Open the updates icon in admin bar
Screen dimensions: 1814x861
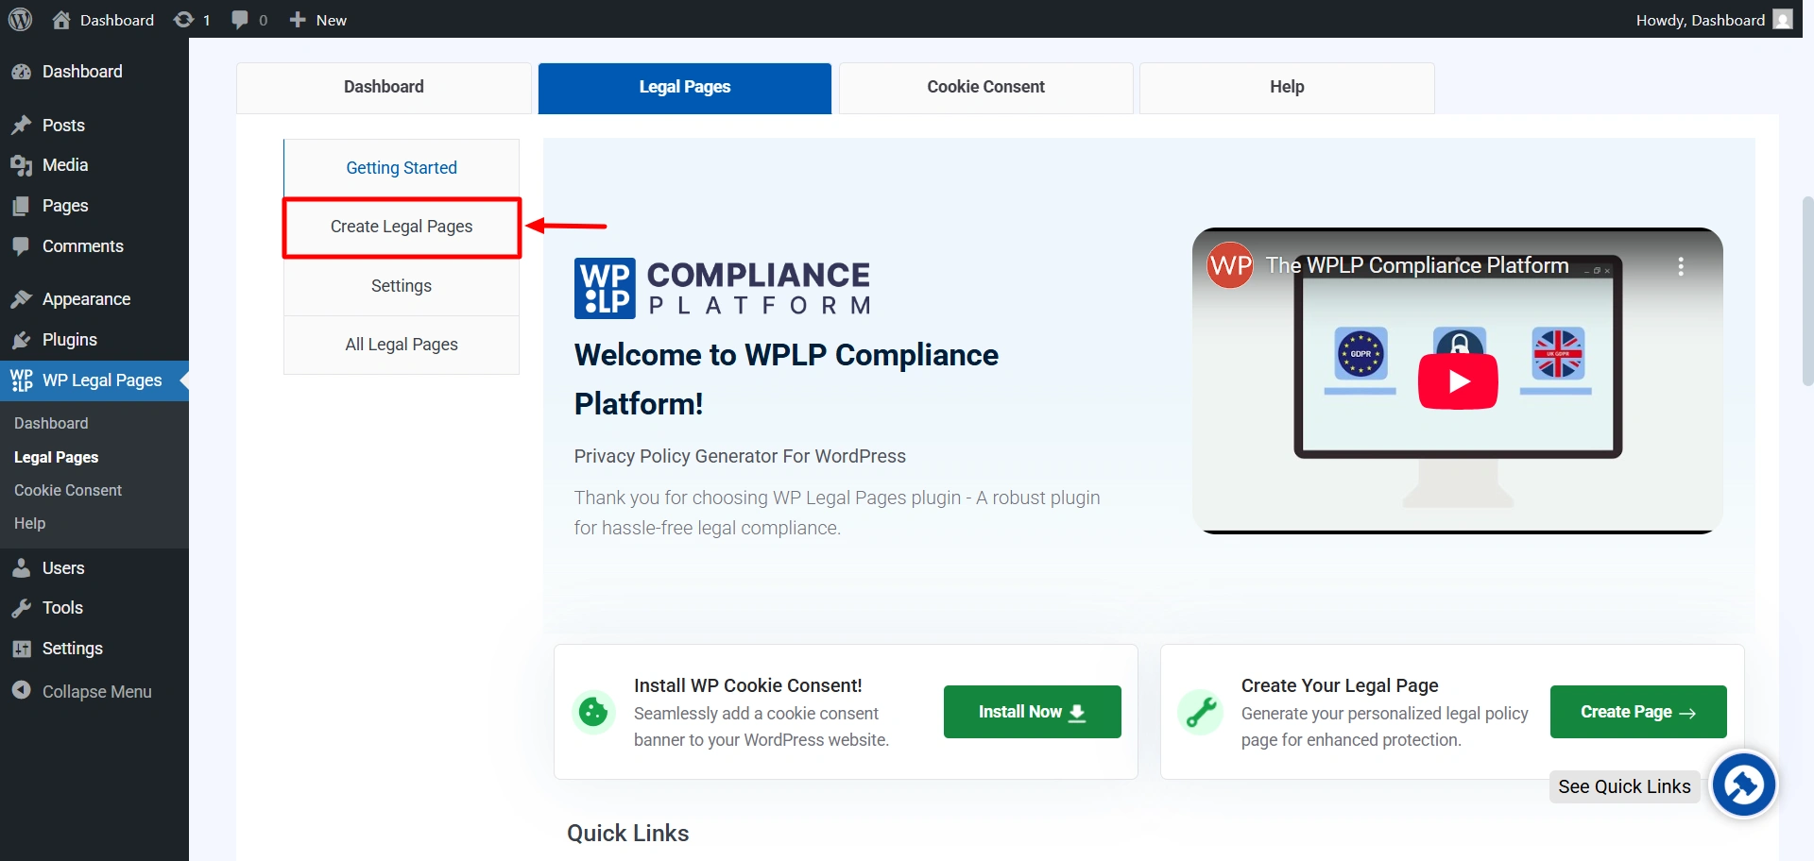(x=184, y=20)
